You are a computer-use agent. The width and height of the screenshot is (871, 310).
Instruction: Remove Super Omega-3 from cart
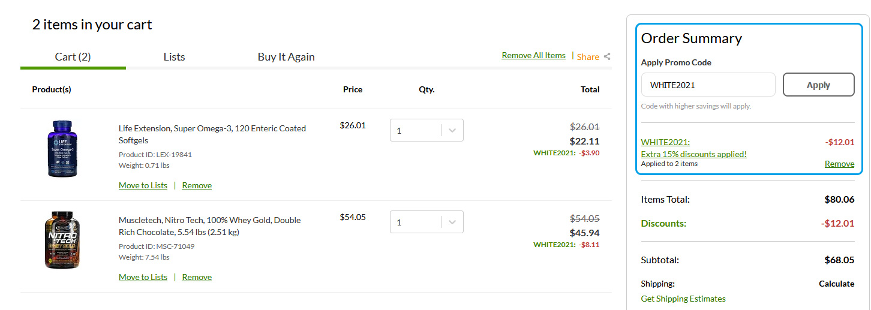(197, 185)
